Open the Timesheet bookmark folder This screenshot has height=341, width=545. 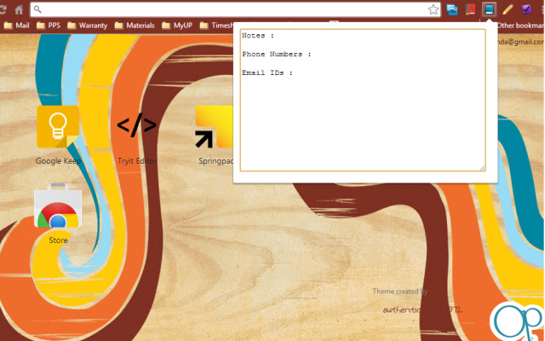215,26
